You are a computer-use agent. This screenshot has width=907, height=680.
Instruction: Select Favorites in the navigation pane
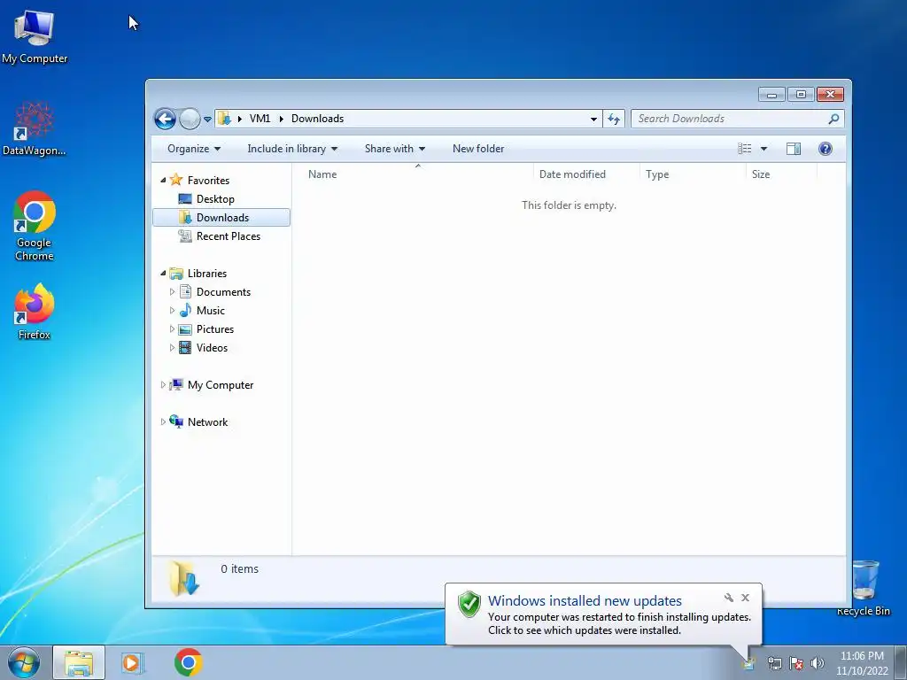coord(208,181)
